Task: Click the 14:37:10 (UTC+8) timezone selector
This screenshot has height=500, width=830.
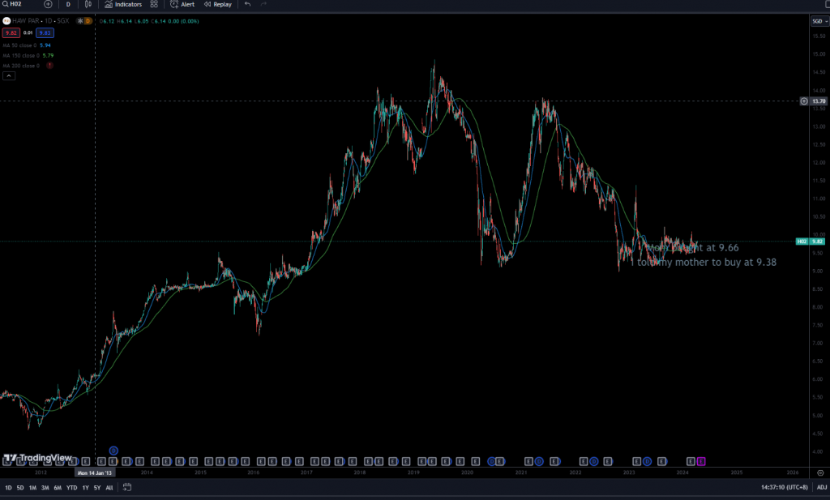Action: tap(784, 488)
